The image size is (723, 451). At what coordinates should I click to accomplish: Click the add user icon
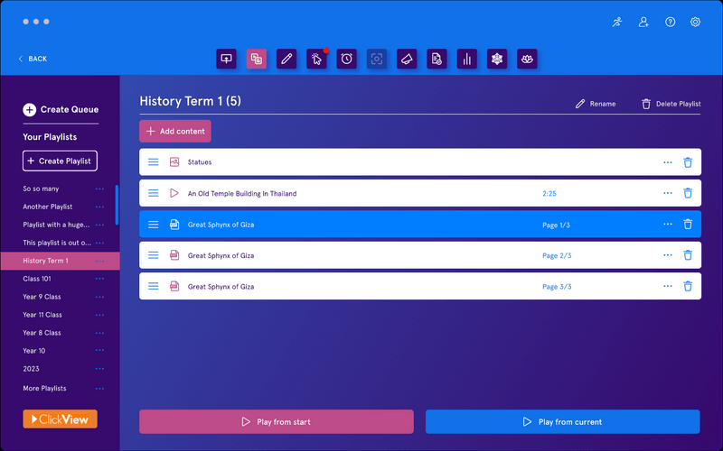(643, 22)
